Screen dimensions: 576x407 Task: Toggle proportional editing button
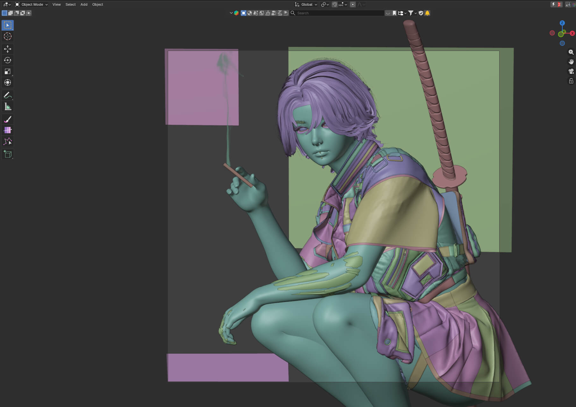click(353, 4)
